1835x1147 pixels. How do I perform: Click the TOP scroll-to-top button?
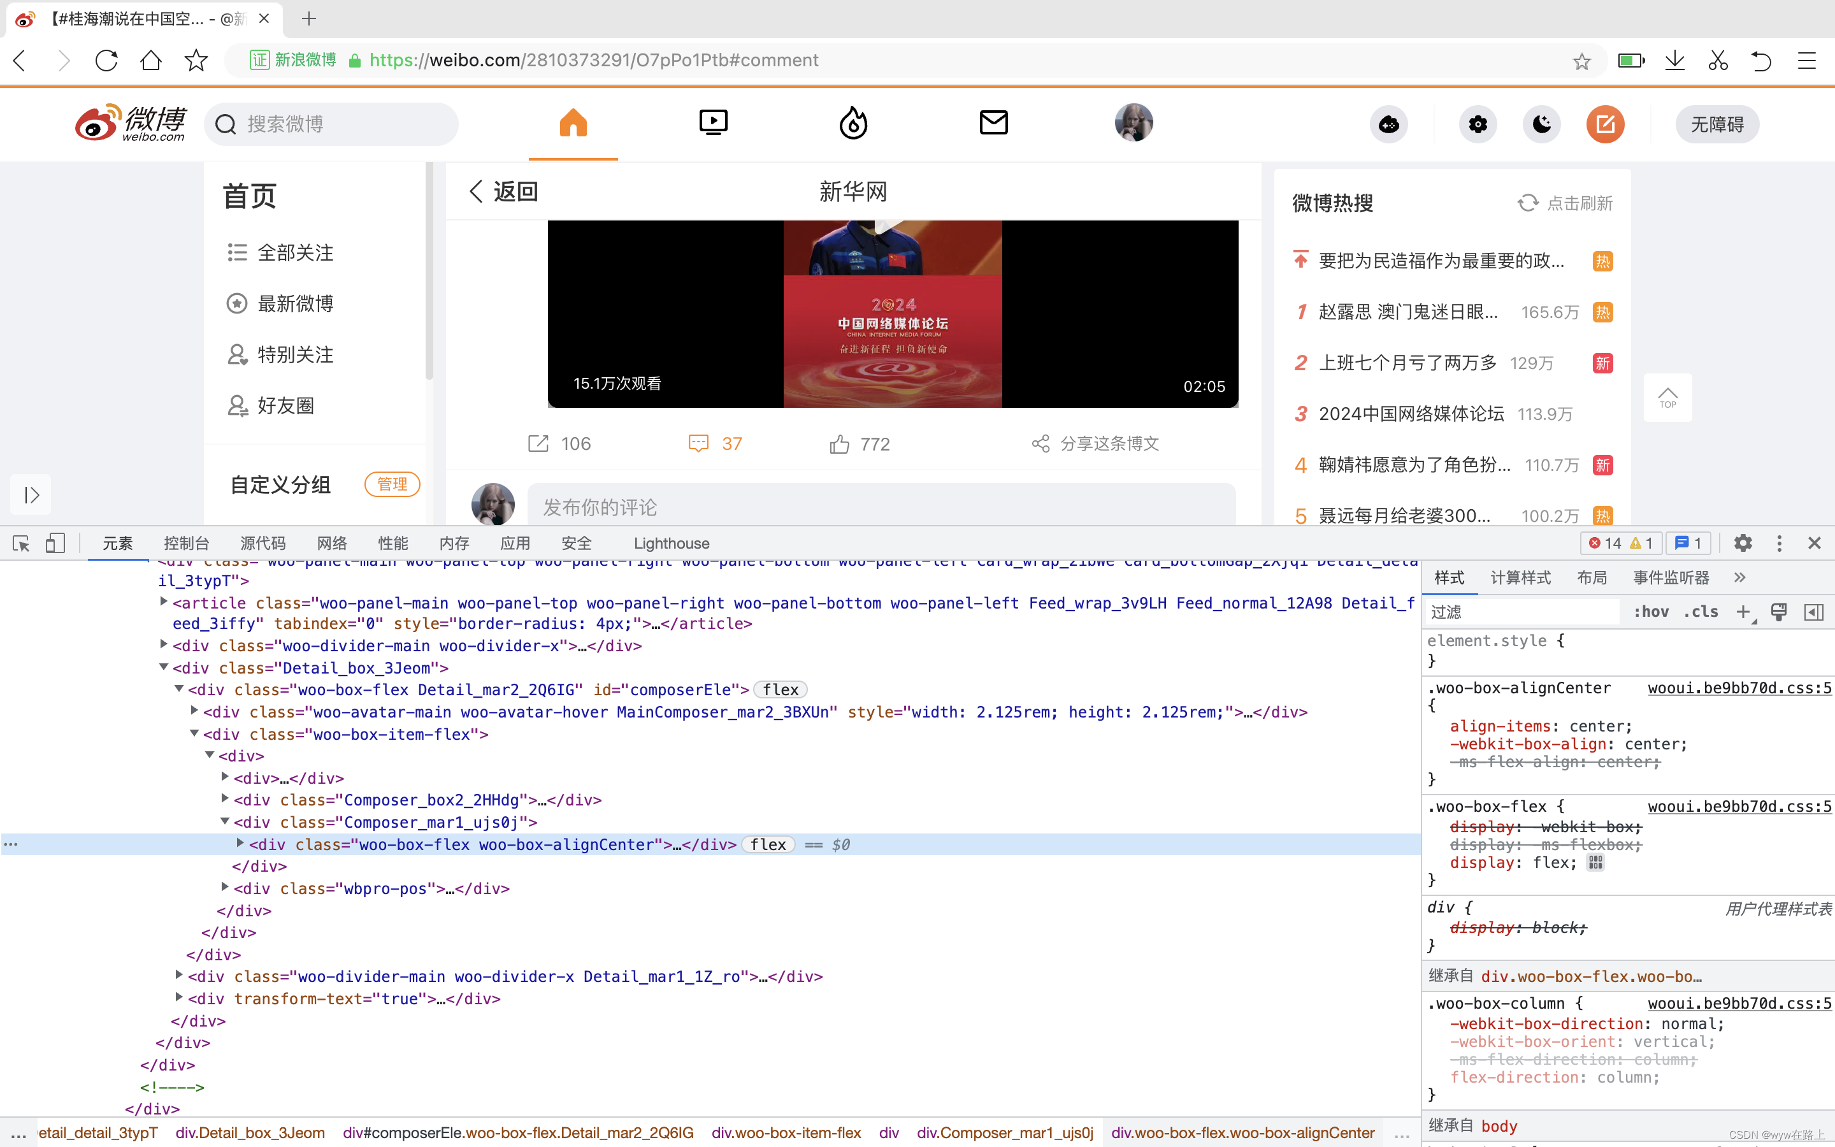pyautogui.click(x=1667, y=398)
